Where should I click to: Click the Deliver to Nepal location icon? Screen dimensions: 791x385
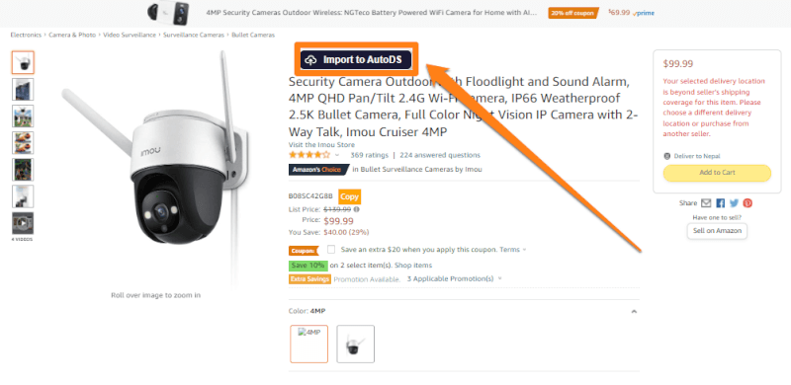(x=667, y=156)
